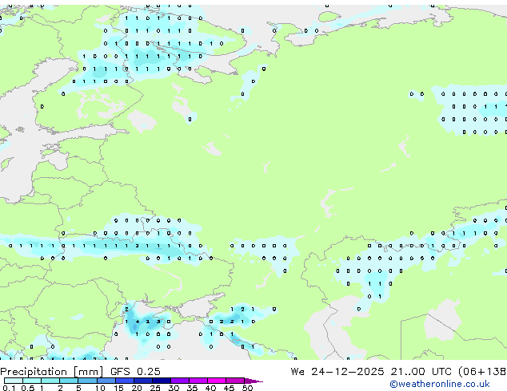This screenshot has height=391, width=507.
Task: Pick the 1–2 mm legend color swatch
Action: [x=50, y=381]
